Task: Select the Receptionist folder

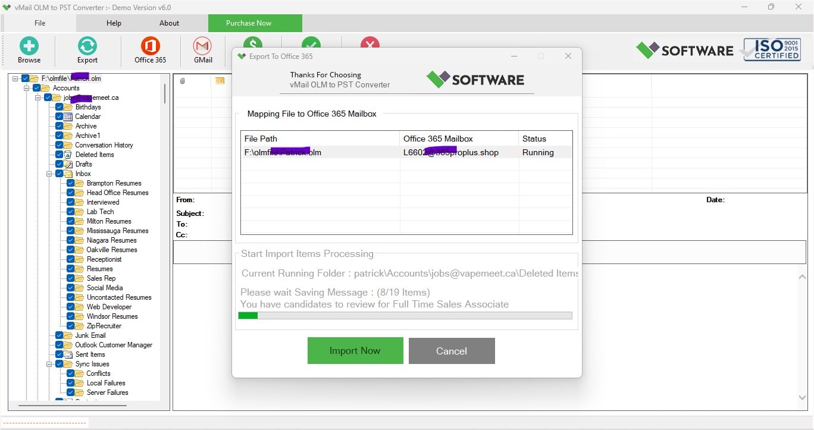Action: pos(104,259)
